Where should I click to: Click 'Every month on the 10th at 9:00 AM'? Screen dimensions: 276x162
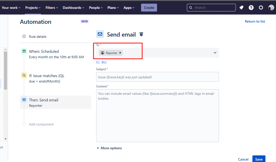(x=56, y=57)
